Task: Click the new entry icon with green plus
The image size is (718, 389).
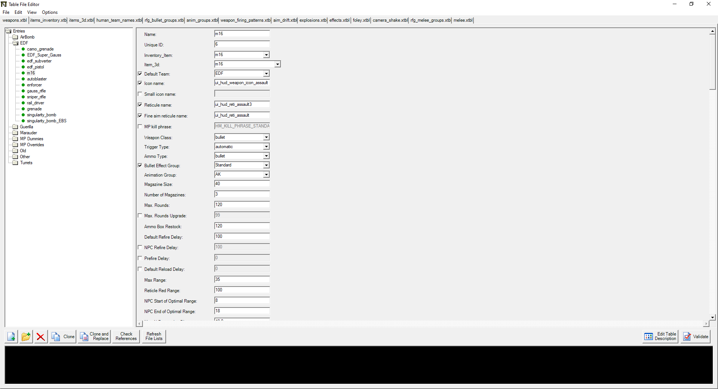Action: click(11, 337)
